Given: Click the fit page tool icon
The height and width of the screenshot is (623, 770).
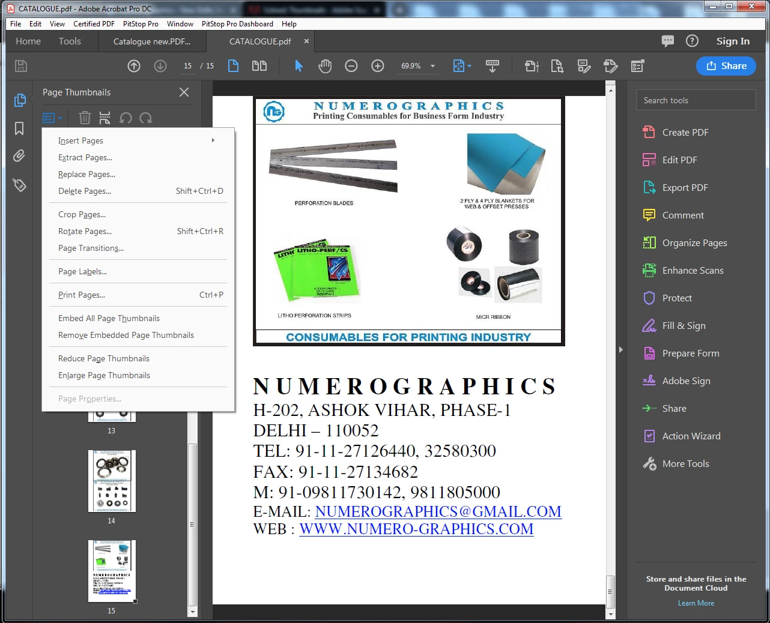Looking at the screenshot, I should pos(458,66).
